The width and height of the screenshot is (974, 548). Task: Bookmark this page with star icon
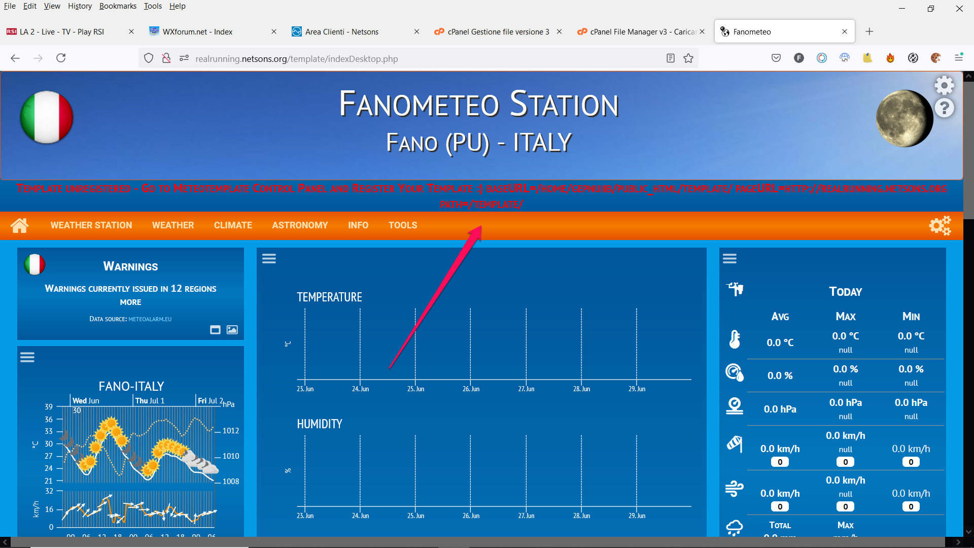pos(688,58)
